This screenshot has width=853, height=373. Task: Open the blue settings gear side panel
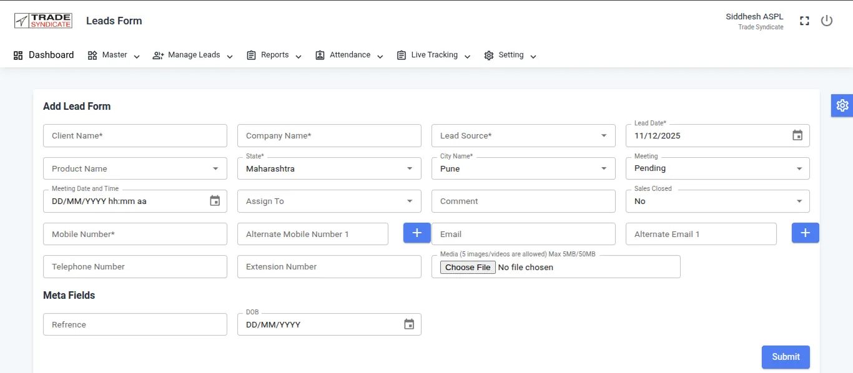(x=842, y=105)
